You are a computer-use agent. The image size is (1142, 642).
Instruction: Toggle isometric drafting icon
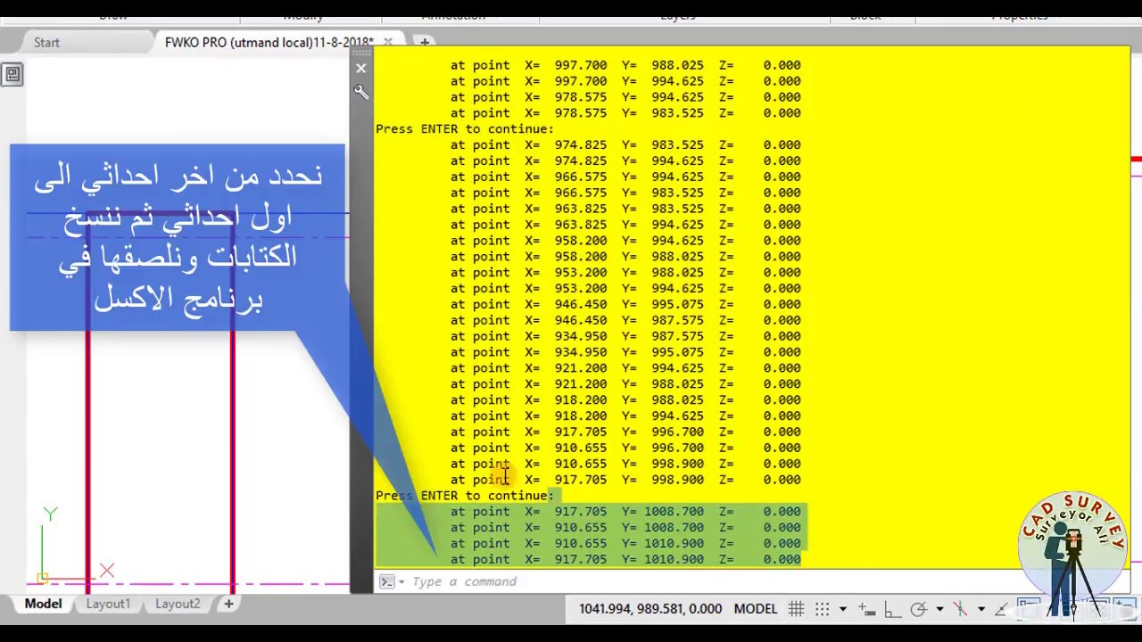pyautogui.click(x=961, y=609)
